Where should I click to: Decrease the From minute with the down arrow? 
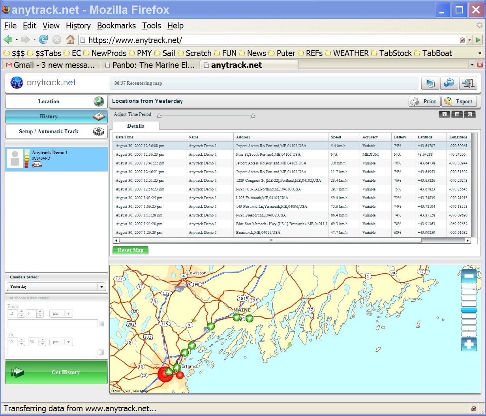40,316
